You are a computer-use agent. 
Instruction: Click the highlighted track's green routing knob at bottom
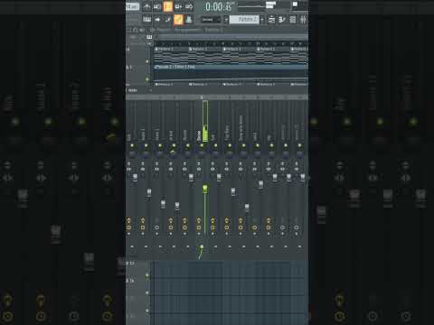pos(202,247)
